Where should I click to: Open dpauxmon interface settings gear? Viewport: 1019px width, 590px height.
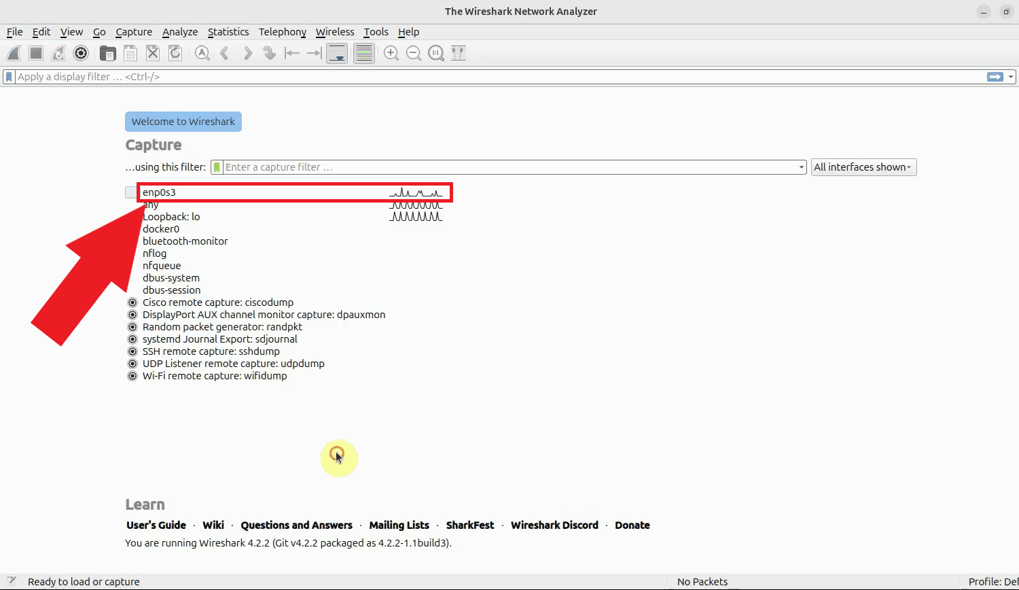pos(132,315)
